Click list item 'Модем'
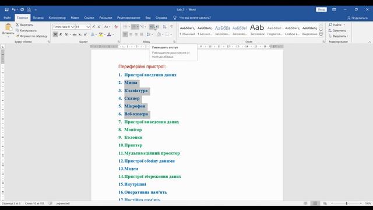 pos(131,169)
